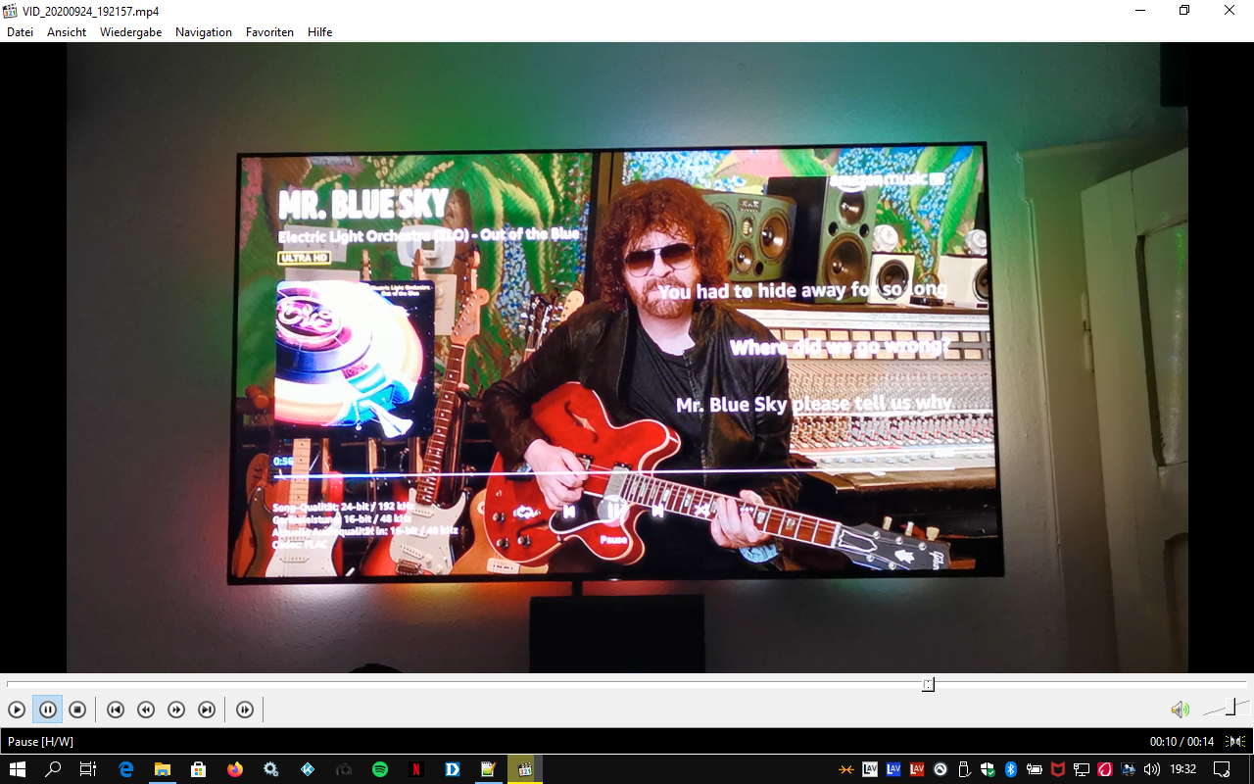
Task: Open the Camera app from the taskbar
Action: (344, 769)
